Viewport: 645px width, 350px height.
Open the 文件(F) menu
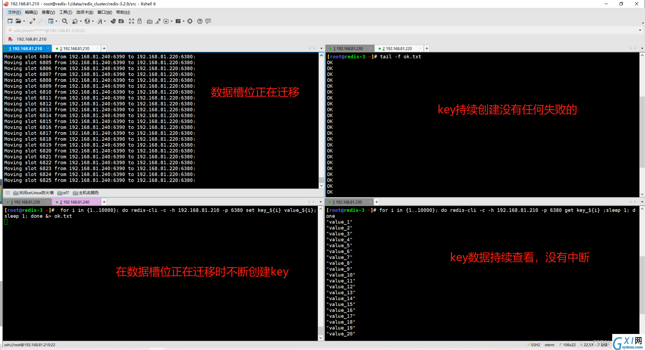coord(14,12)
